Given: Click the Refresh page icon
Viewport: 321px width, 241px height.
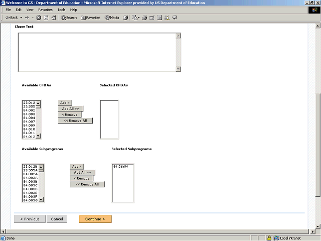Looking at the screenshot, I should [46, 18].
